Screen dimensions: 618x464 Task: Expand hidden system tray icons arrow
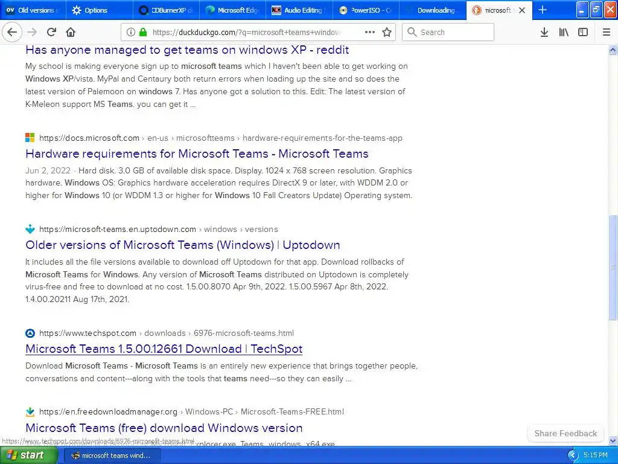(x=573, y=455)
